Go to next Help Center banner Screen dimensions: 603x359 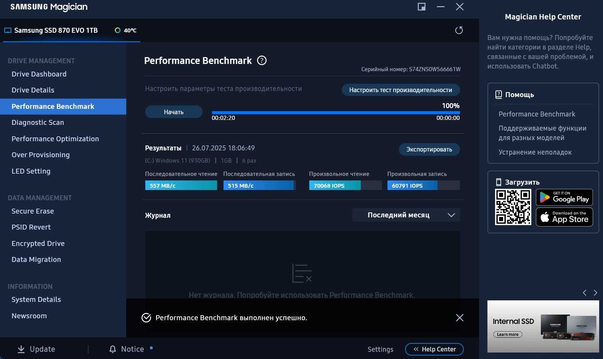[595, 293]
